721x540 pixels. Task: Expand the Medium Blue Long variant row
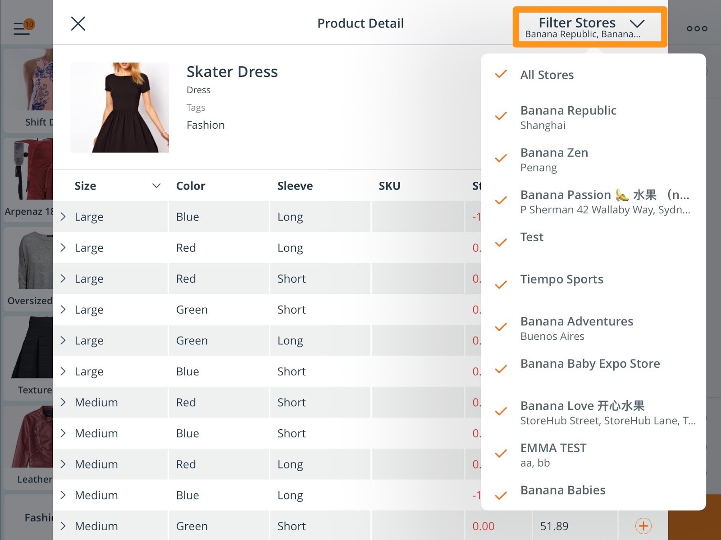(x=63, y=495)
